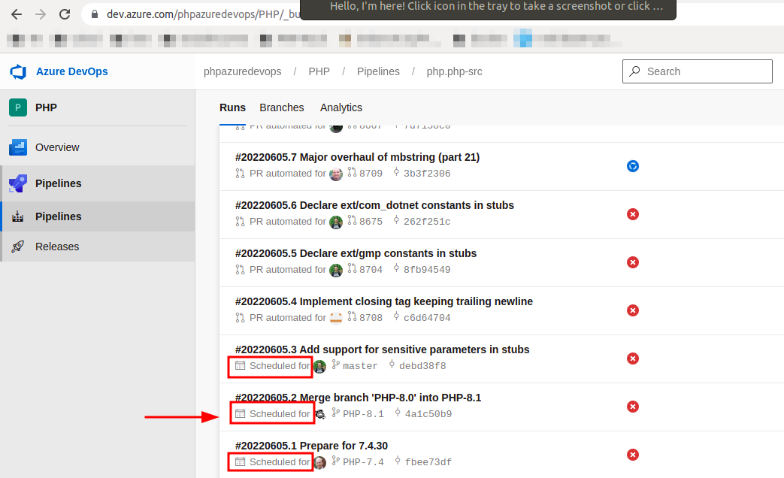This screenshot has width=784, height=478.
Task: Click the user avatar on PR 8704 row
Action: point(336,270)
